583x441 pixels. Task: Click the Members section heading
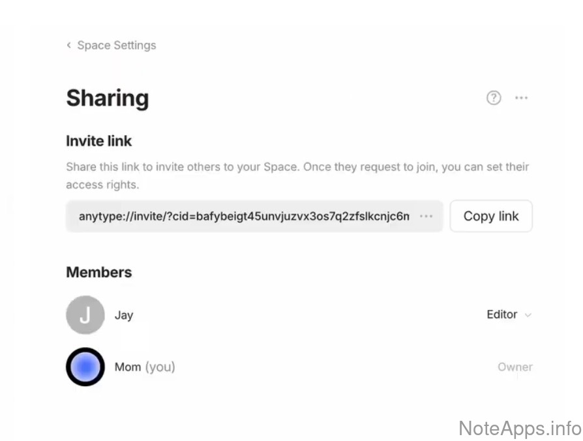(99, 272)
